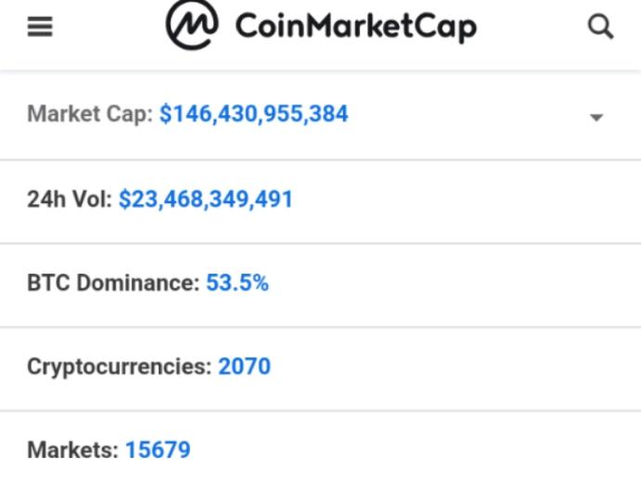The image size is (641, 485).
Task: Click the market cap value $146,430,955,384
Action: (x=253, y=115)
